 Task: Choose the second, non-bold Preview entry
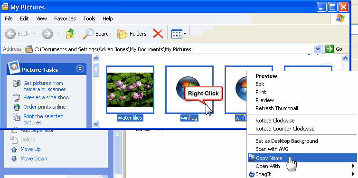click(x=264, y=100)
